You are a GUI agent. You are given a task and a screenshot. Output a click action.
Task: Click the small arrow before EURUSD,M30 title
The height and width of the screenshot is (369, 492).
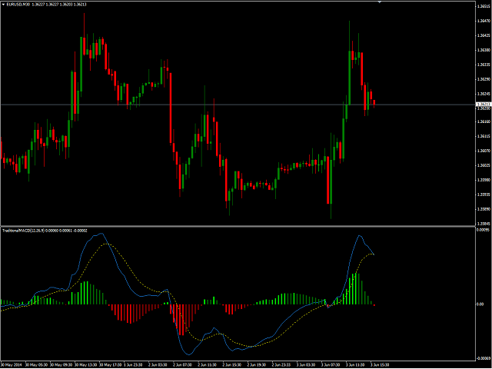tap(3, 5)
